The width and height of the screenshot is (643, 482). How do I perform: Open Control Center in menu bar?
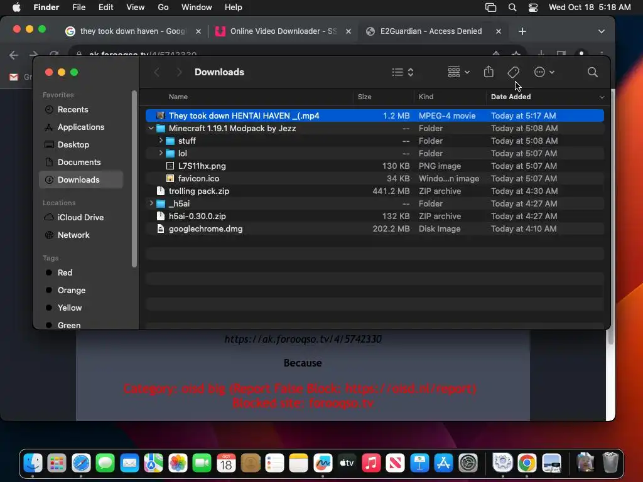click(532, 8)
